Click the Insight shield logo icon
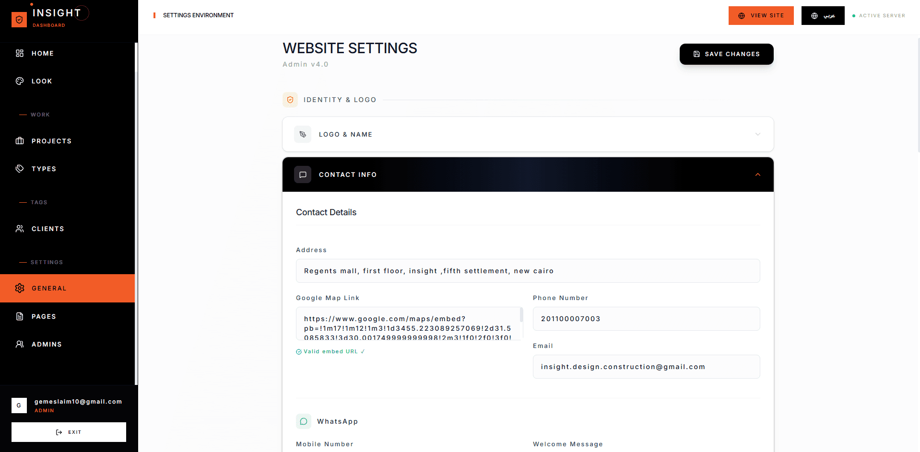920x452 pixels. [x=19, y=20]
